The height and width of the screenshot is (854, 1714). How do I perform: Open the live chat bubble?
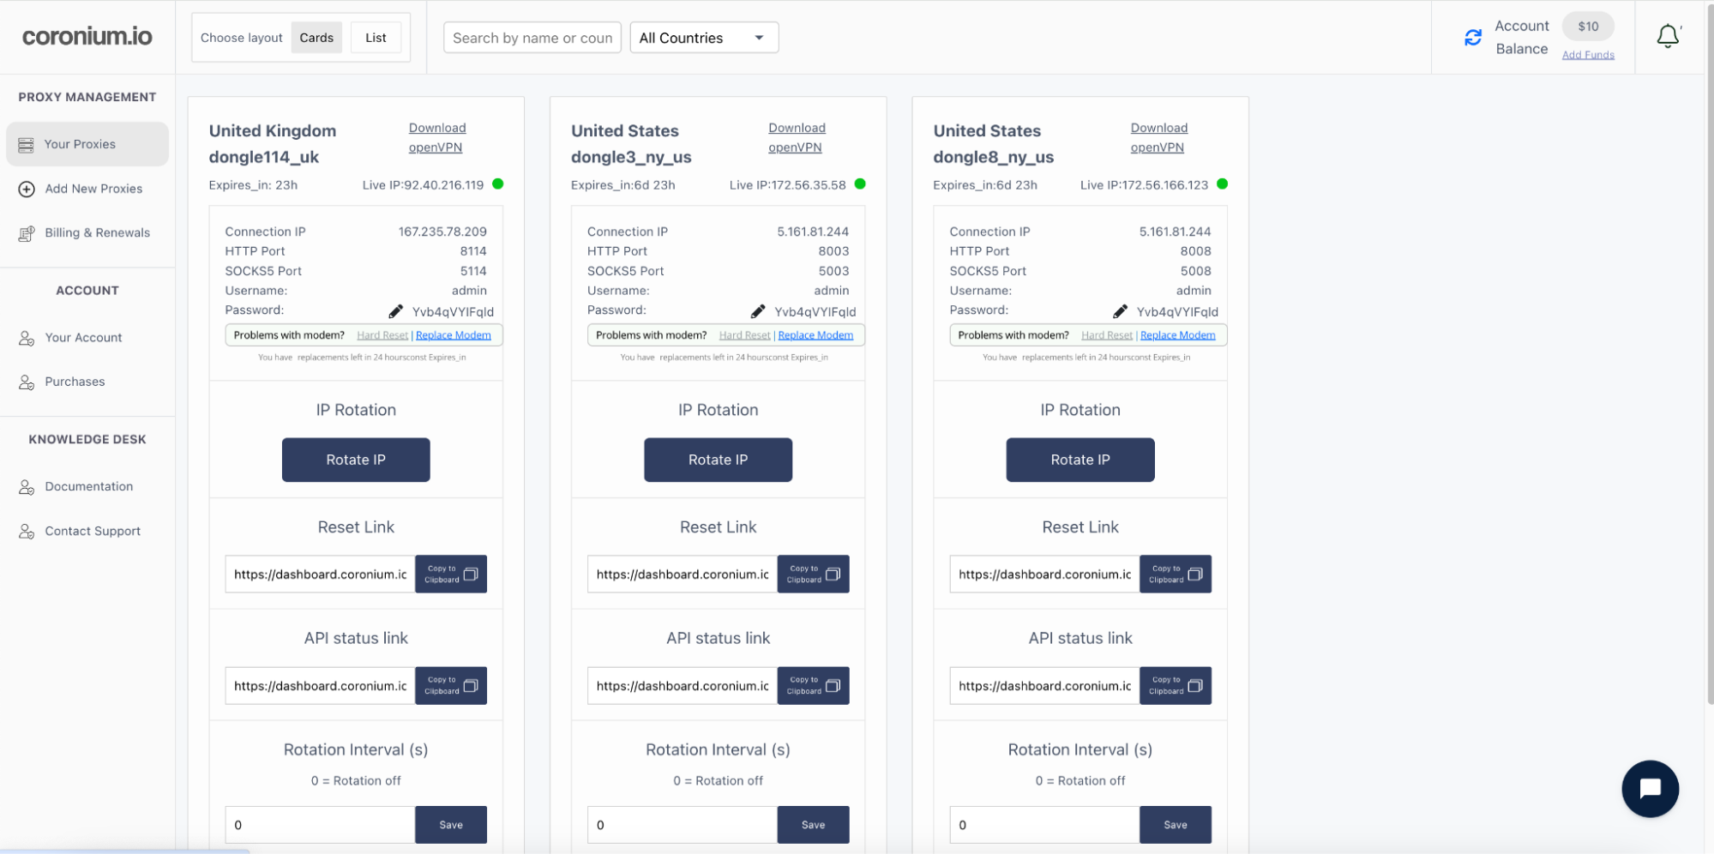point(1650,789)
